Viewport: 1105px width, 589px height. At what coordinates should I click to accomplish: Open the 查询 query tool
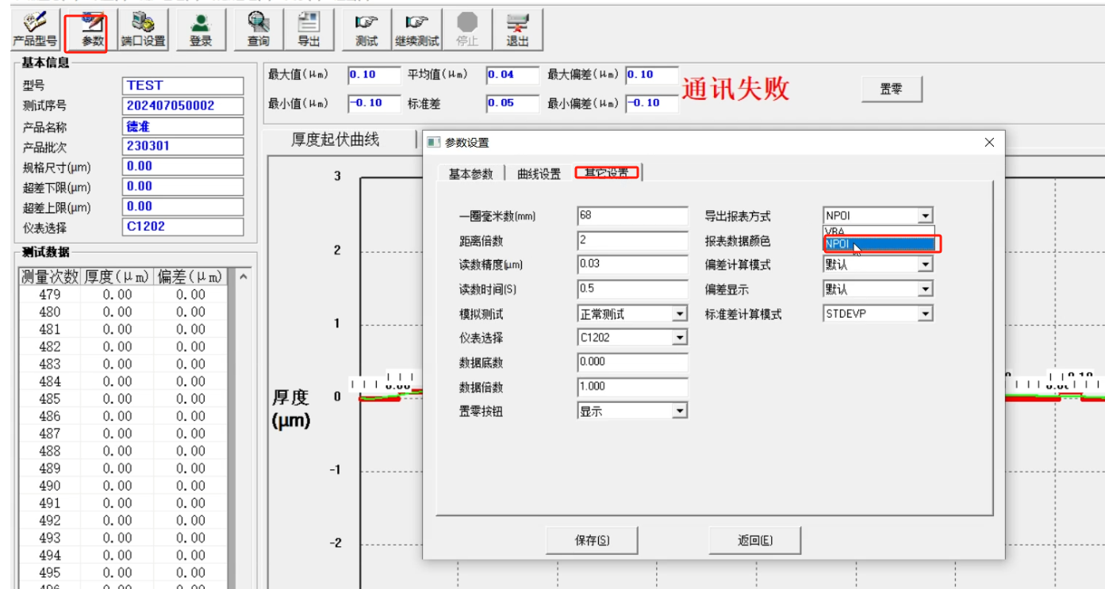point(258,30)
